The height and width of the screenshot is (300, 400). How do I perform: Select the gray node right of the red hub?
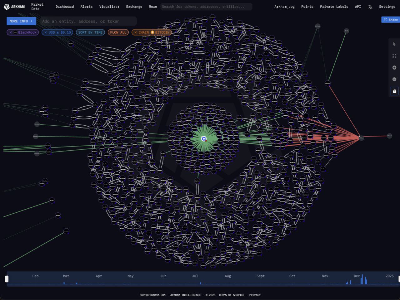point(389,136)
